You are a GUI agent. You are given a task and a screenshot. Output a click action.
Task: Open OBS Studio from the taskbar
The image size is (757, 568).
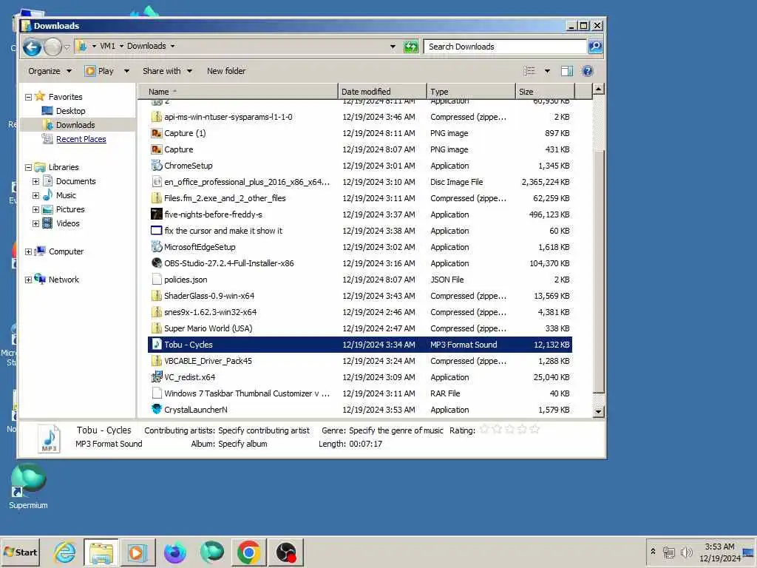[286, 552]
